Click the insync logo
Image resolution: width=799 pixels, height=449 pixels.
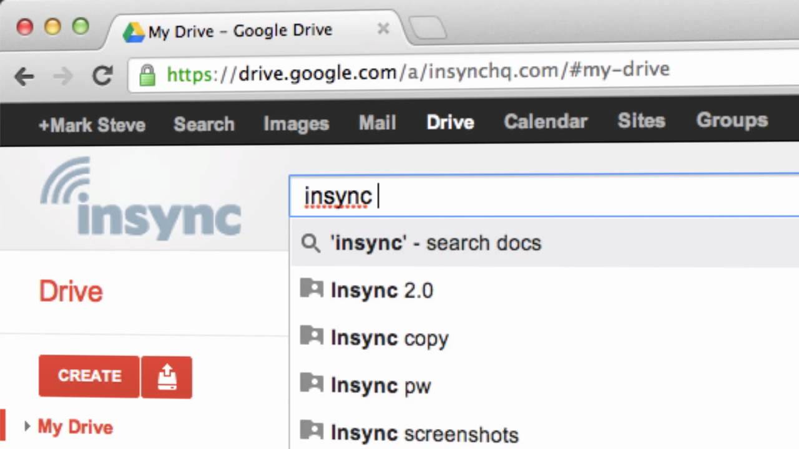[141, 198]
